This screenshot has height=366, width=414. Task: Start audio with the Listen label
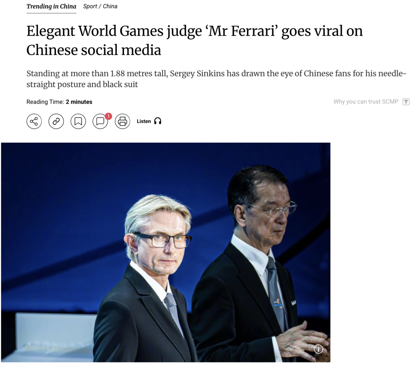click(x=144, y=121)
